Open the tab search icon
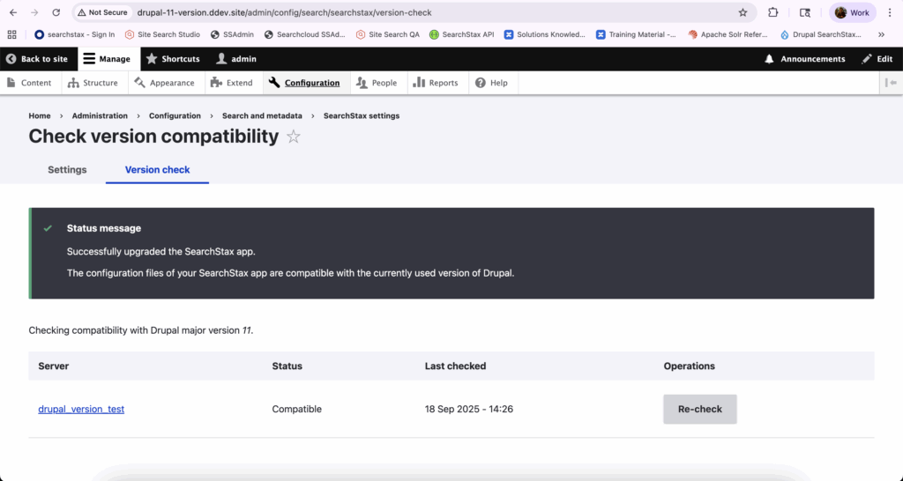This screenshot has width=903, height=481. click(805, 12)
